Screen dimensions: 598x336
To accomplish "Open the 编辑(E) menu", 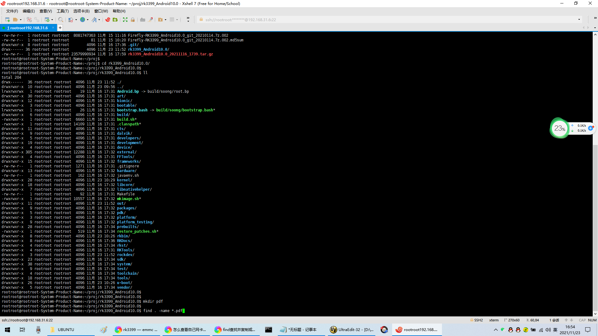I will (x=29, y=11).
